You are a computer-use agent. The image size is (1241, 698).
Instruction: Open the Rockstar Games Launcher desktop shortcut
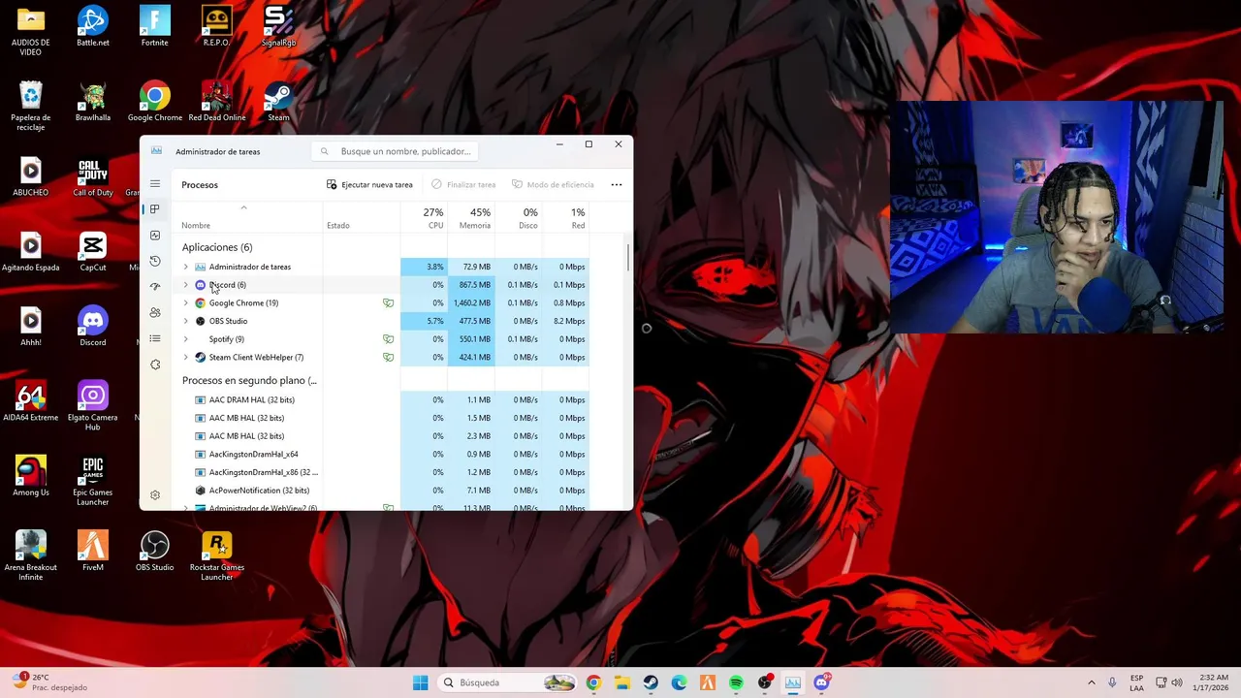click(x=217, y=556)
